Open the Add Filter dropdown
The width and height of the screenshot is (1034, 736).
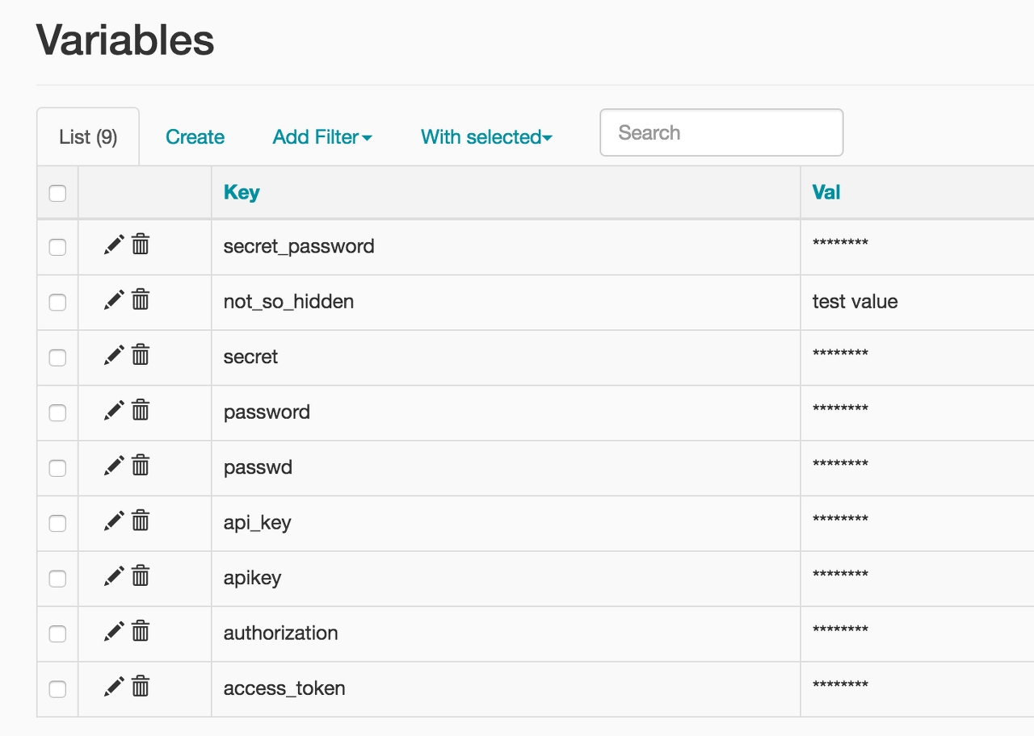point(322,137)
